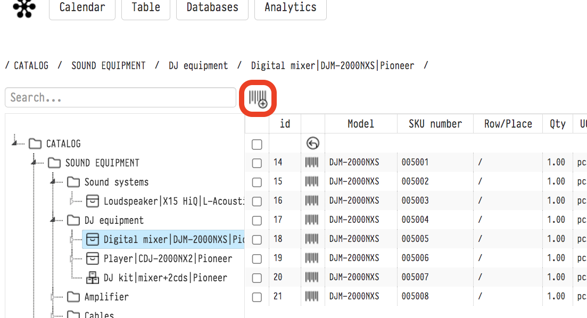Viewport: 587px width, 318px height.
Task: Sort by the SKU number column header
Action: pos(435,124)
